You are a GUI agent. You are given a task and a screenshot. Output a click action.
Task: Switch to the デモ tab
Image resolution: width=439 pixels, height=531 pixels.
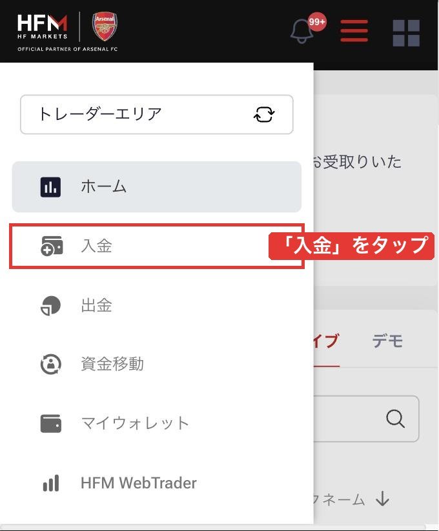[387, 341]
